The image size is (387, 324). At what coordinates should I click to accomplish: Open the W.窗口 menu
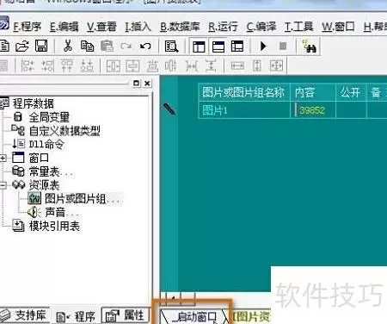tap(338, 27)
